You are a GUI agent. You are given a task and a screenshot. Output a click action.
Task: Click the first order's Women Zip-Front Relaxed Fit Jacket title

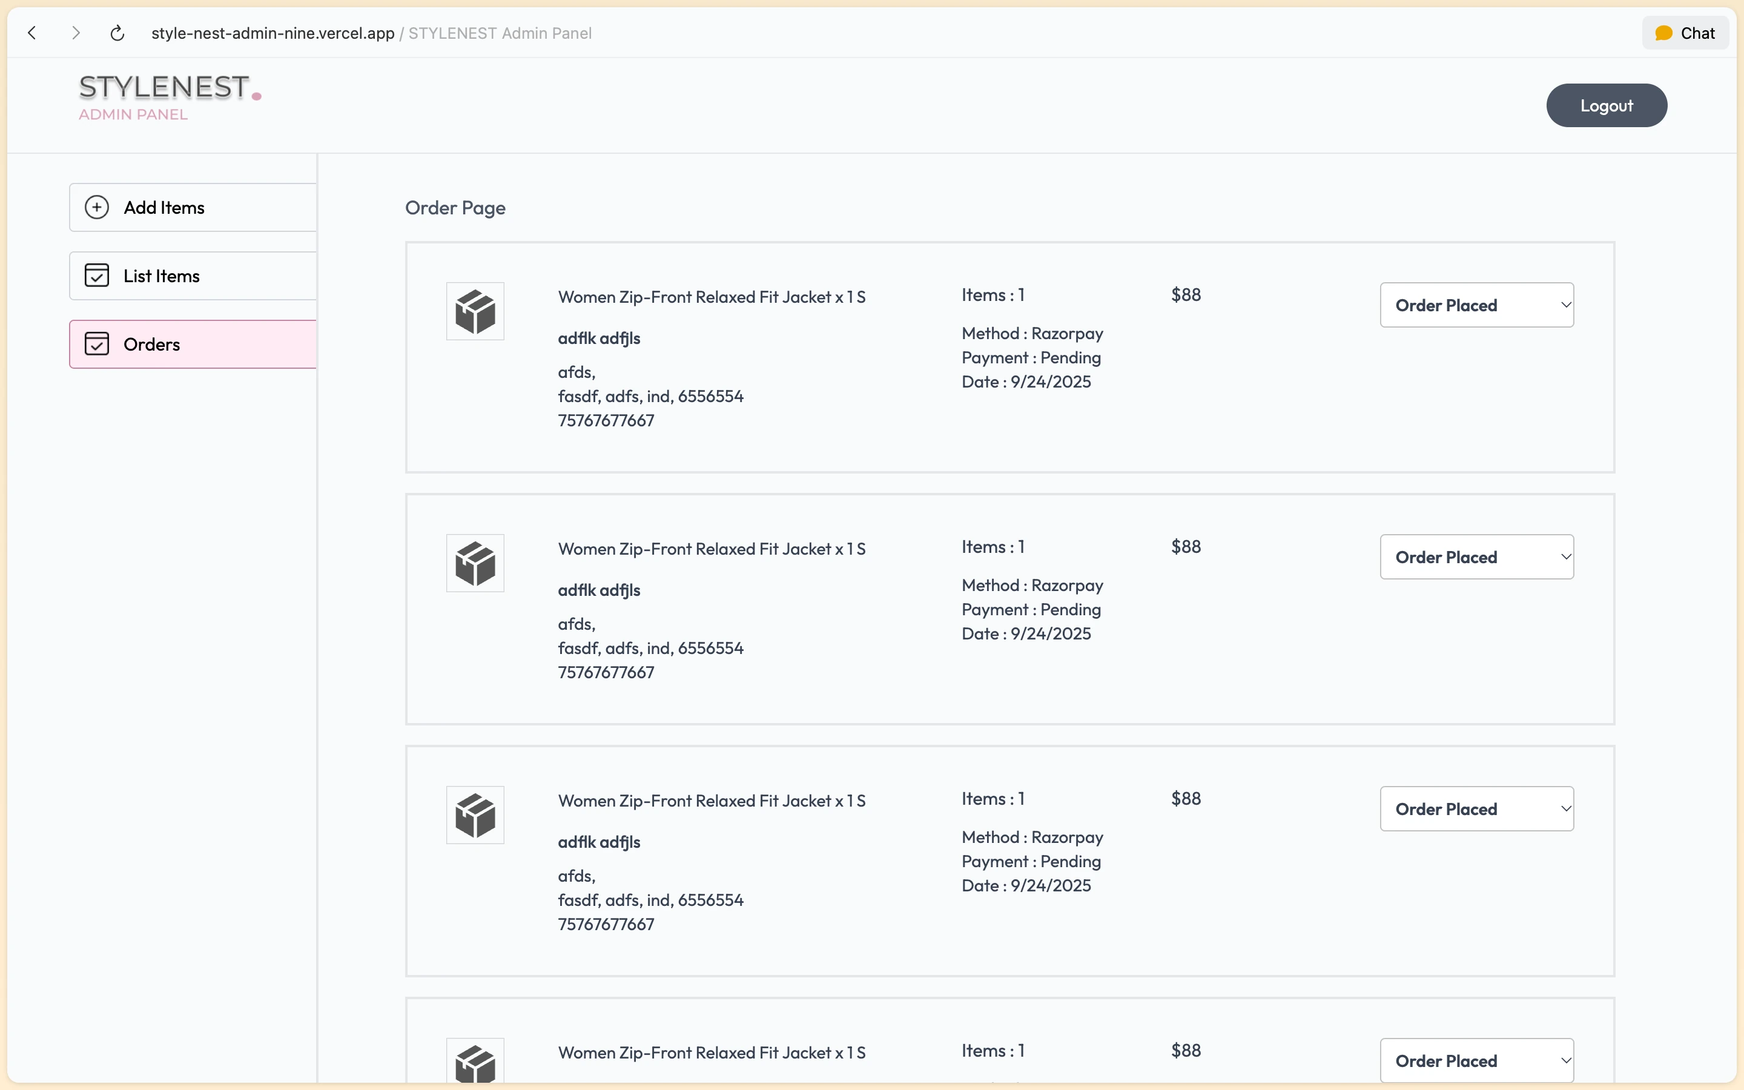712,297
